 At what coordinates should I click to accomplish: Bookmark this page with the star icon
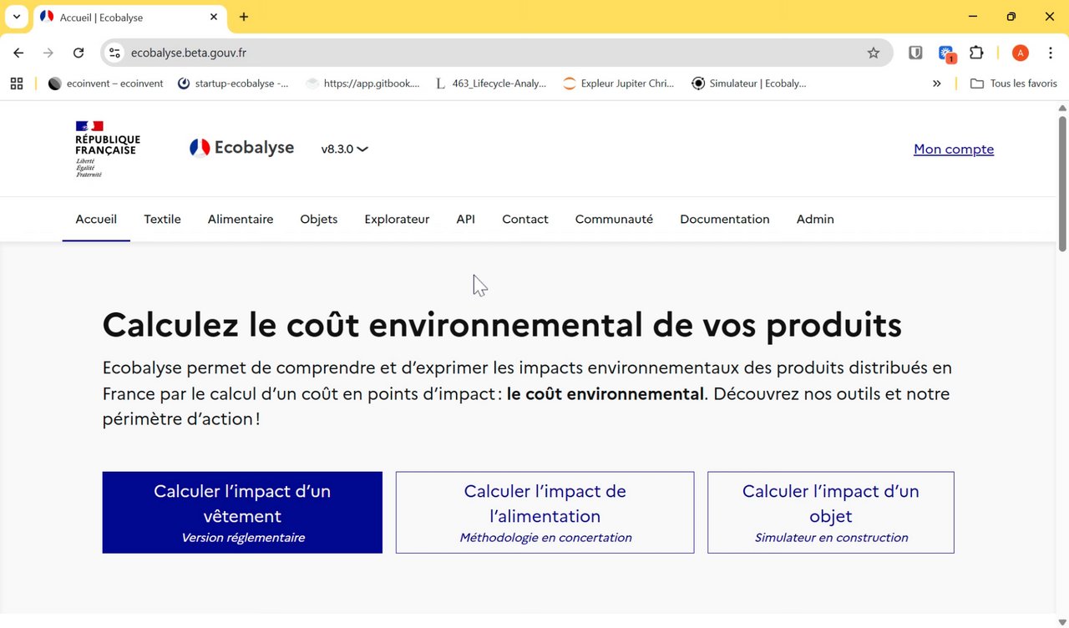click(874, 53)
